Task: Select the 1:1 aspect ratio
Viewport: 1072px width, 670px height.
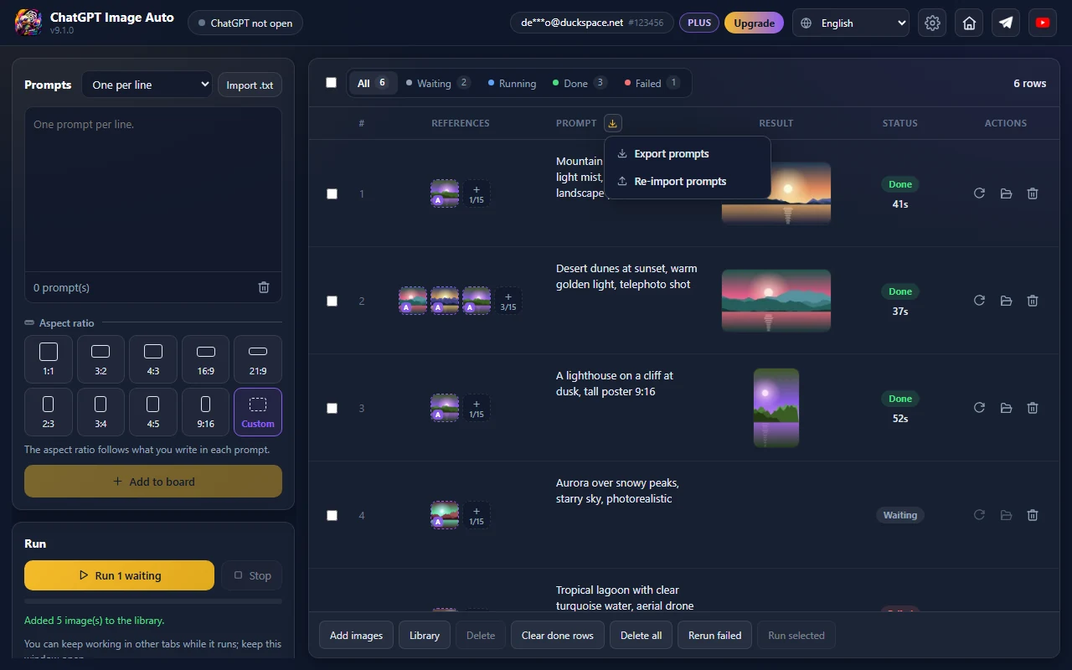Action: click(x=49, y=359)
